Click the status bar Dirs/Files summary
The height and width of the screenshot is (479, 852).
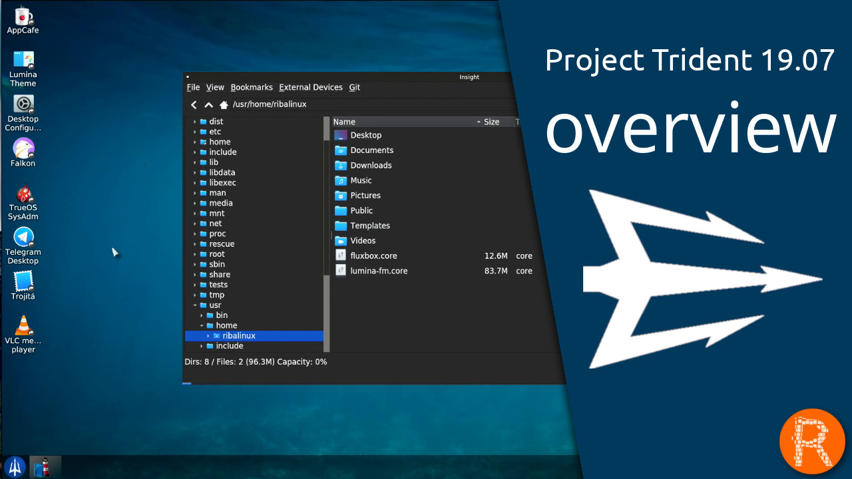point(256,362)
